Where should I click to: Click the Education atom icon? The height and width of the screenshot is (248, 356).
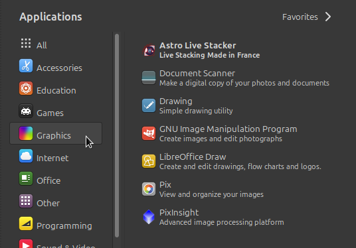tap(26, 88)
